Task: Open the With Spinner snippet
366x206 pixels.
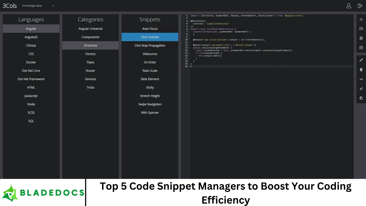Action: coord(150,113)
